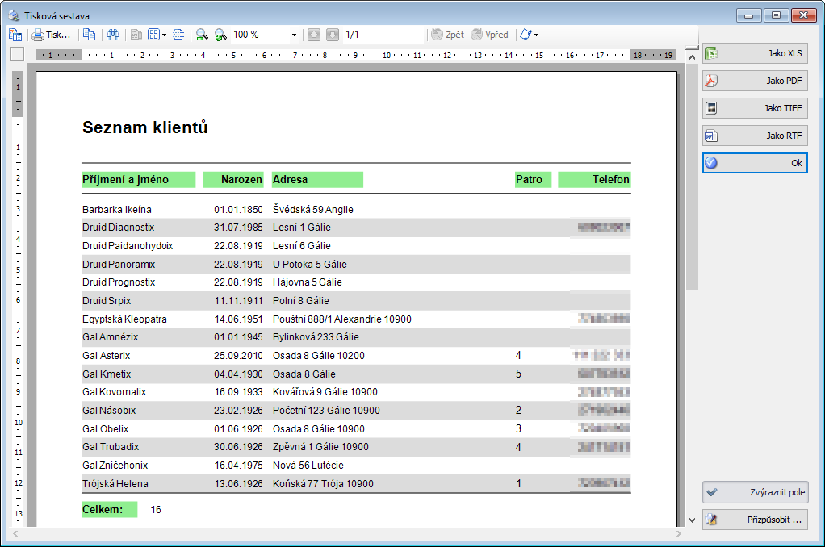Viewport: 825px width, 547px height.
Task: Click the ruler corner box
Action: (x=17, y=55)
